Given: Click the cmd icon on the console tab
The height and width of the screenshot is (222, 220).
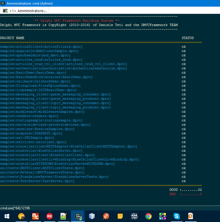Looking at the screenshot, I should point(5,11).
